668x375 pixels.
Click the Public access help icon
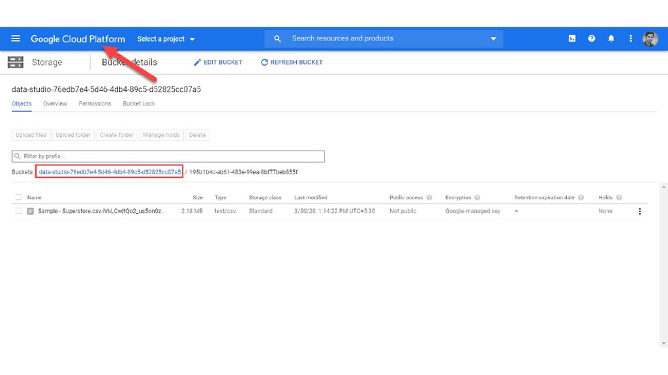[429, 198]
